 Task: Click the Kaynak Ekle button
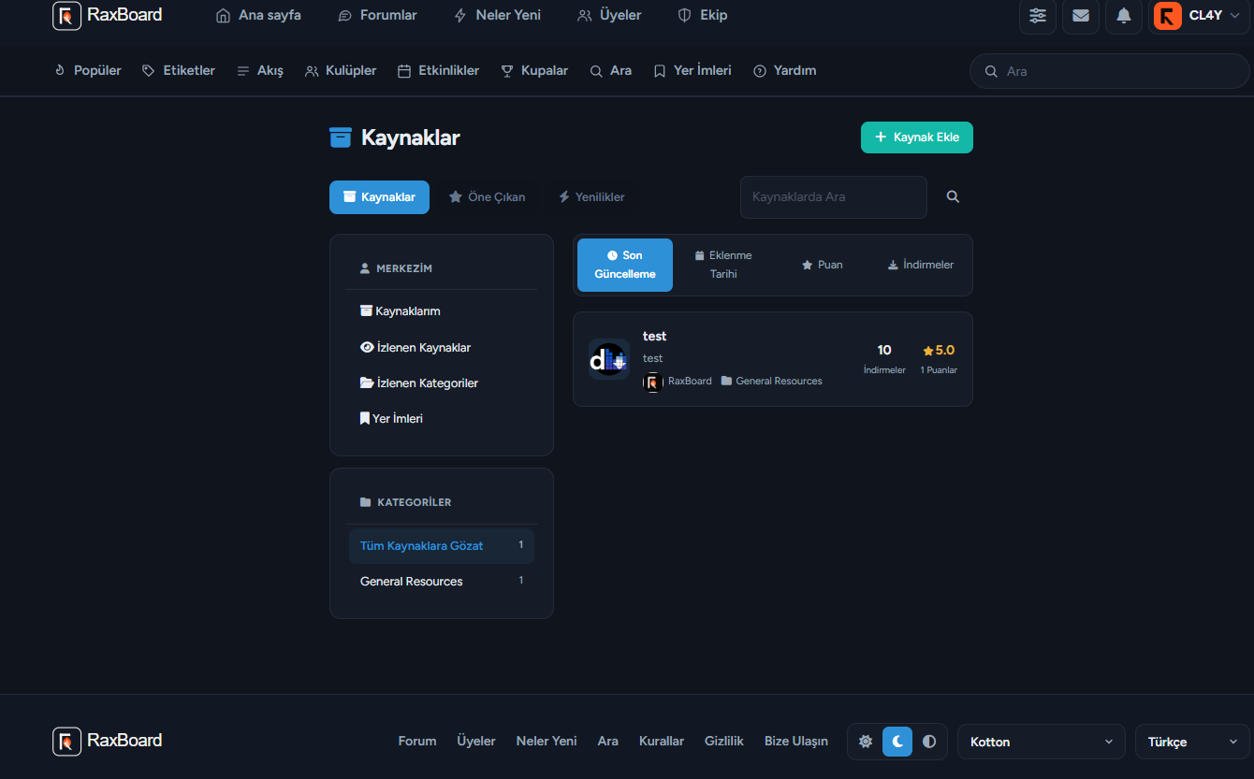[917, 137]
